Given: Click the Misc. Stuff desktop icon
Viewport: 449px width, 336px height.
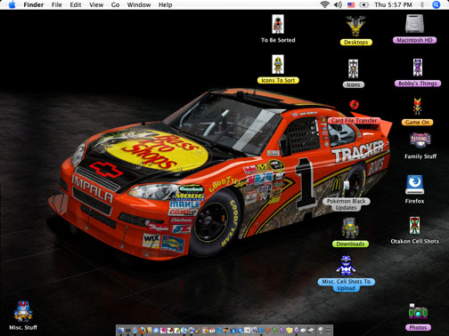Looking at the screenshot, I should [23, 311].
